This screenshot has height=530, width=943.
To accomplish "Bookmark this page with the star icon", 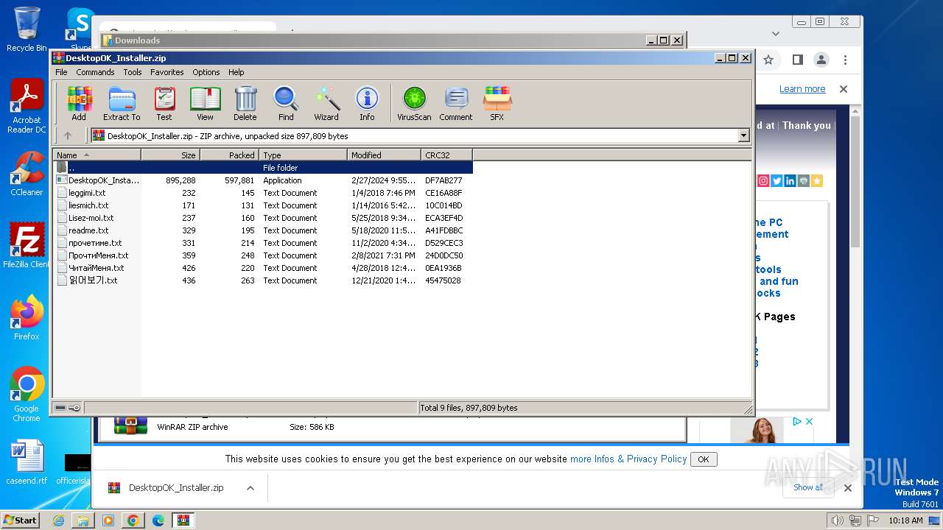I will (x=768, y=60).
